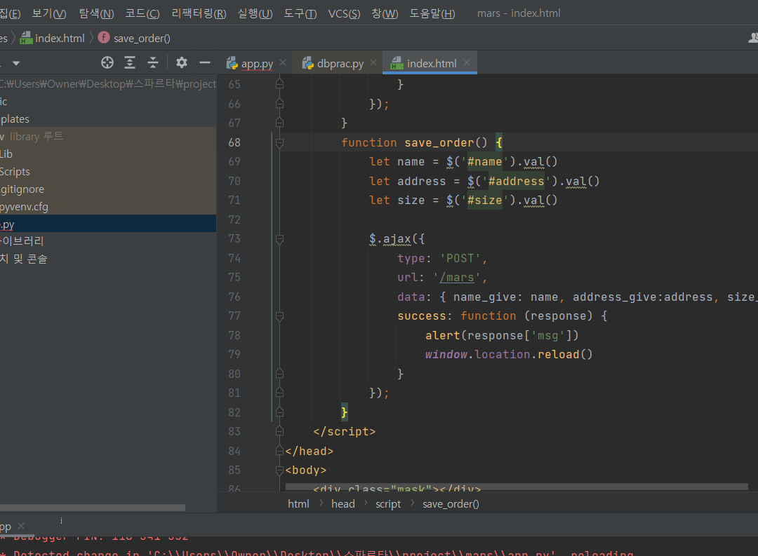This screenshot has height=556, width=758.
Task: Click the '/mars' url string in code
Action: (x=457, y=277)
